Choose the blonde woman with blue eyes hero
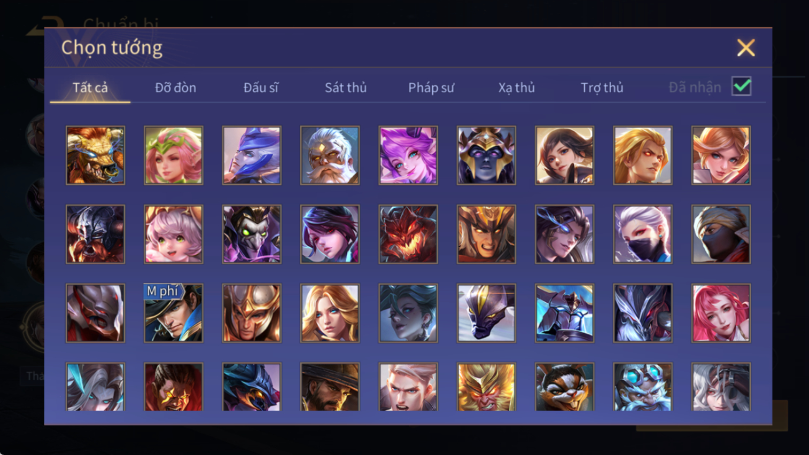The width and height of the screenshot is (809, 455). pos(330,313)
